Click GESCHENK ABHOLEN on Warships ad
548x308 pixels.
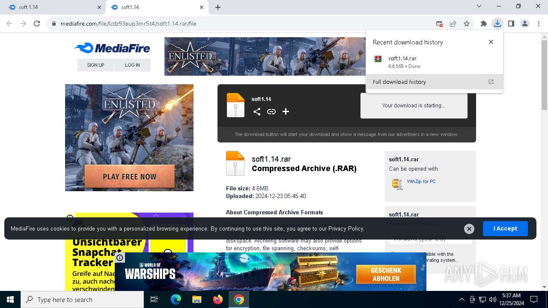point(386,274)
